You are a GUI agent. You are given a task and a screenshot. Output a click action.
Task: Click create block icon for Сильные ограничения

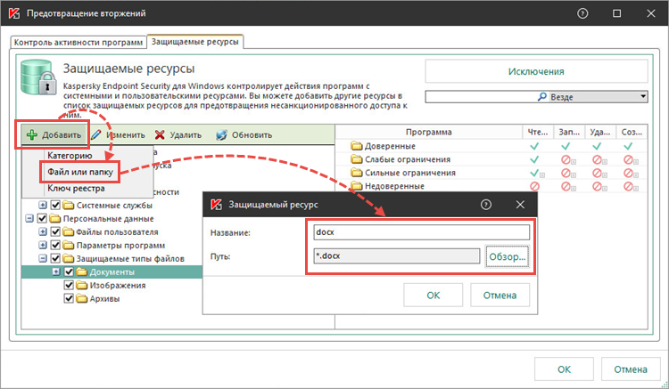[628, 174]
